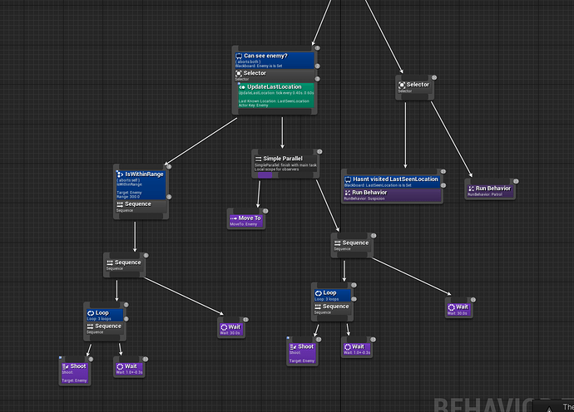Select the Wait 30.0s node in Simple Parallel branch

[458, 309]
